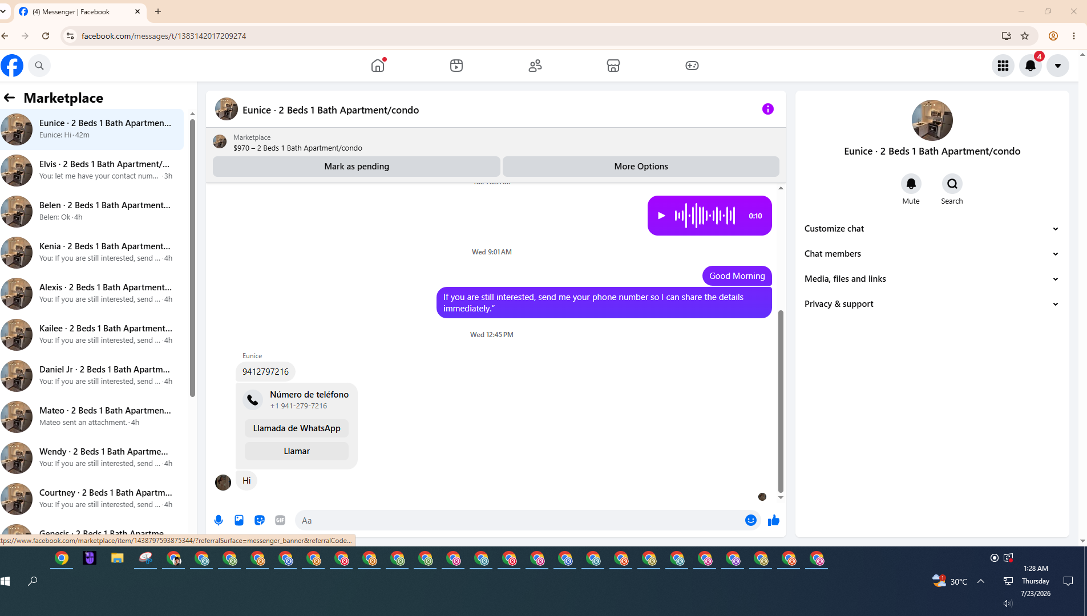The height and width of the screenshot is (616, 1087).
Task: Open Alexis conversation
Action: click(x=92, y=293)
